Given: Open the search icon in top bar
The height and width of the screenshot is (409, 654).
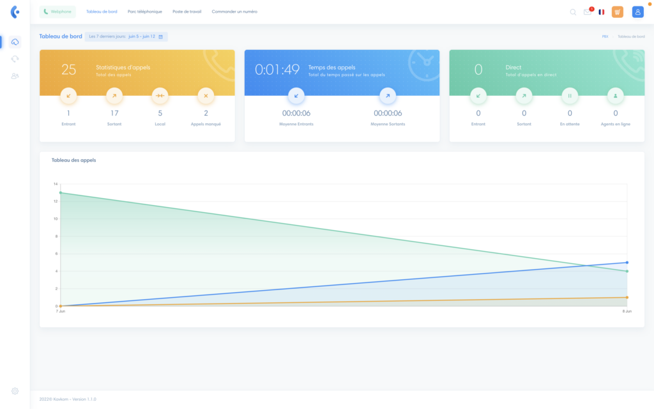Looking at the screenshot, I should coord(573,11).
